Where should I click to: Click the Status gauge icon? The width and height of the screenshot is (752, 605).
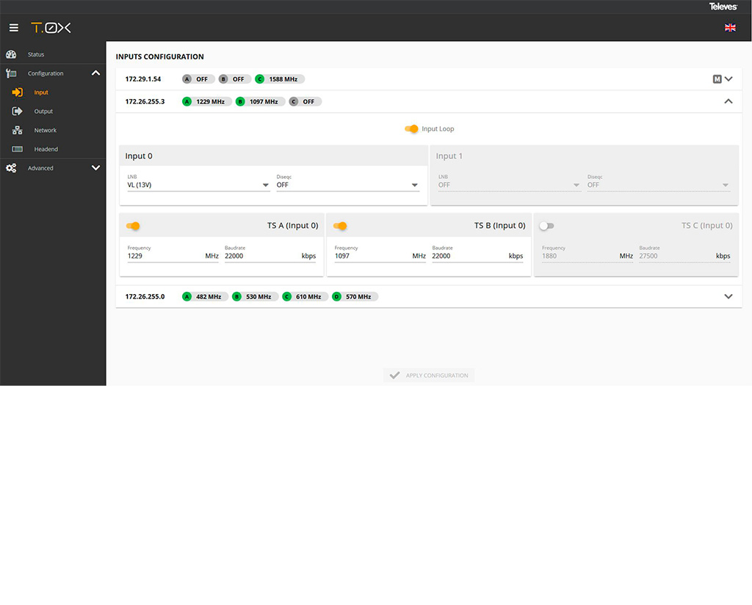click(11, 54)
